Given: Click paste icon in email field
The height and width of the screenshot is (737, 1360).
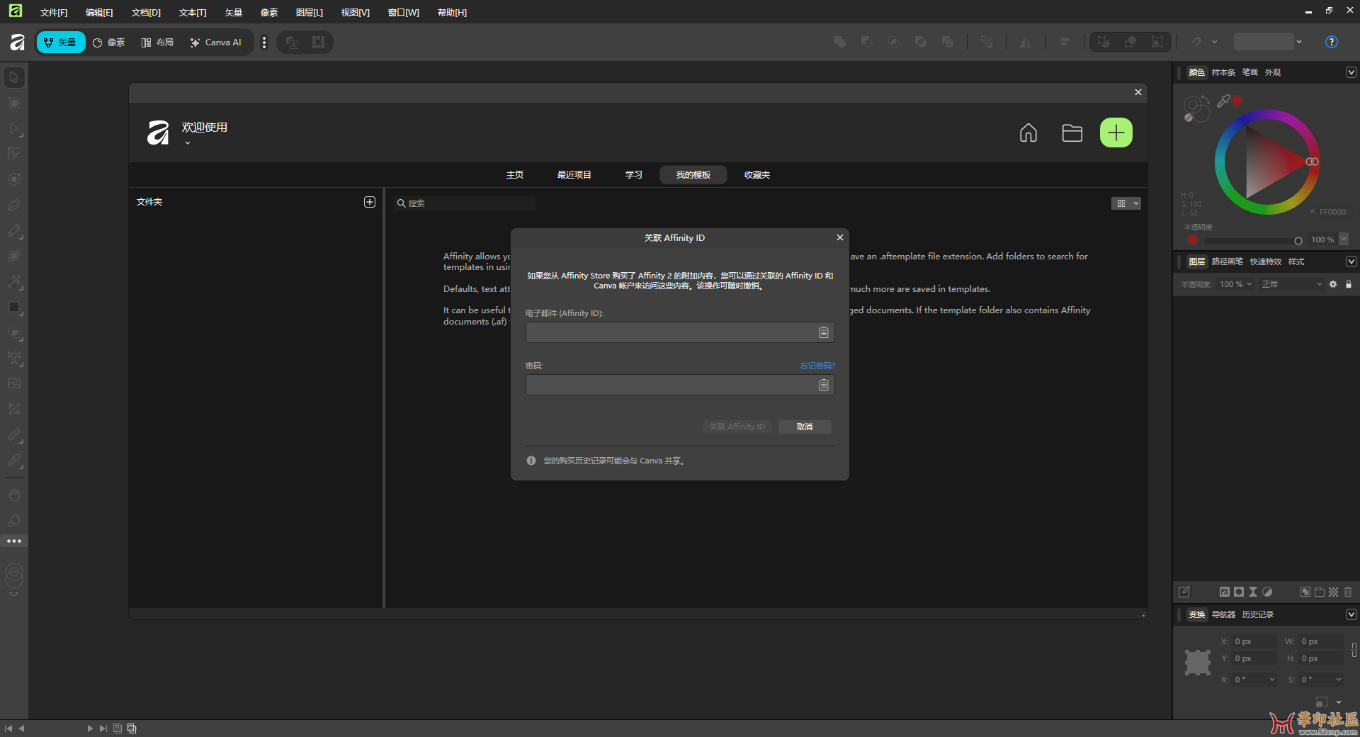Looking at the screenshot, I should pos(823,332).
